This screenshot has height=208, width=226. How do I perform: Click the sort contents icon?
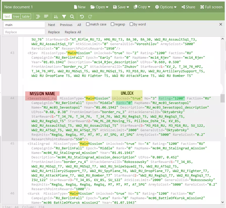(x=56, y=17)
